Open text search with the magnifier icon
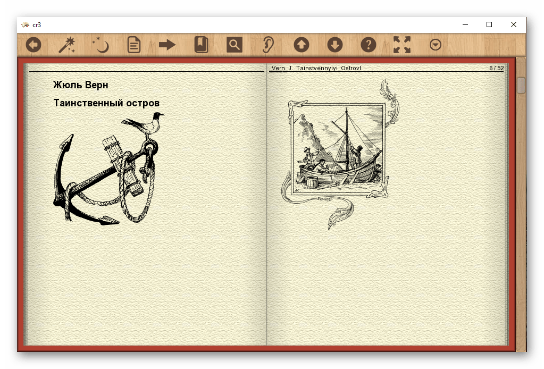The width and height of the screenshot is (544, 369). point(235,45)
